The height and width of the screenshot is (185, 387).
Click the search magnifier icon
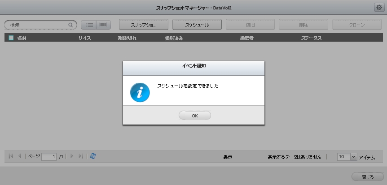(x=70, y=25)
